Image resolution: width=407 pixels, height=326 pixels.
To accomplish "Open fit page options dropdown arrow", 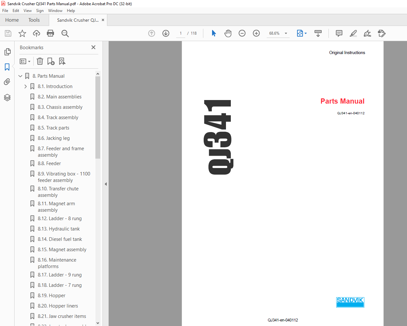I will [x=305, y=33].
